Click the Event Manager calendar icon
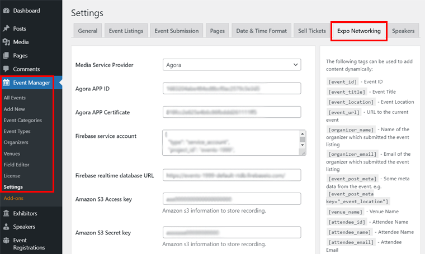 click(x=7, y=83)
